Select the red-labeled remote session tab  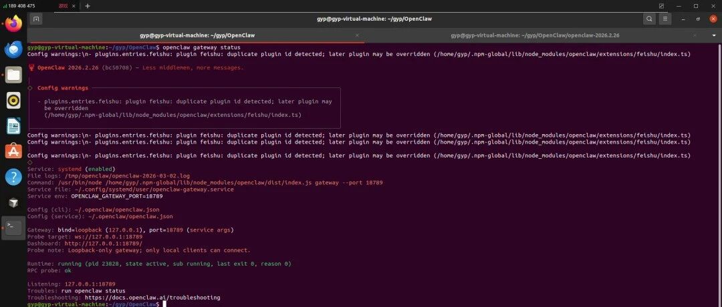click(x=64, y=6)
